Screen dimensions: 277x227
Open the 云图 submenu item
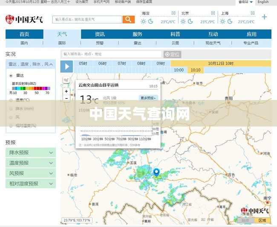point(175,43)
